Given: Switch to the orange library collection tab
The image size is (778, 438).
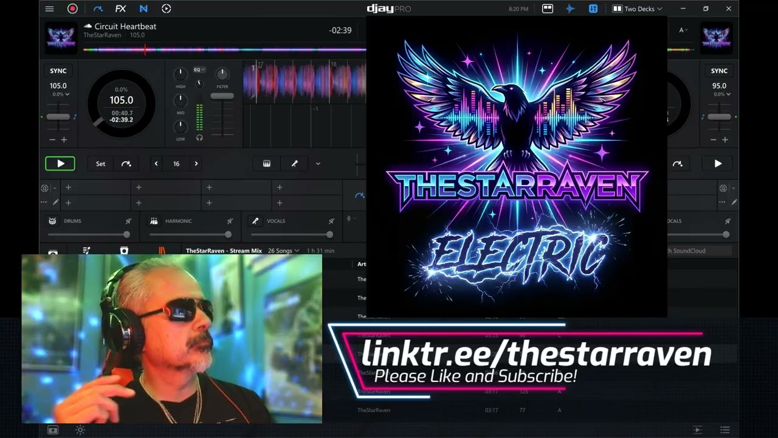Looking at the screenshot, I should (162, 251).
